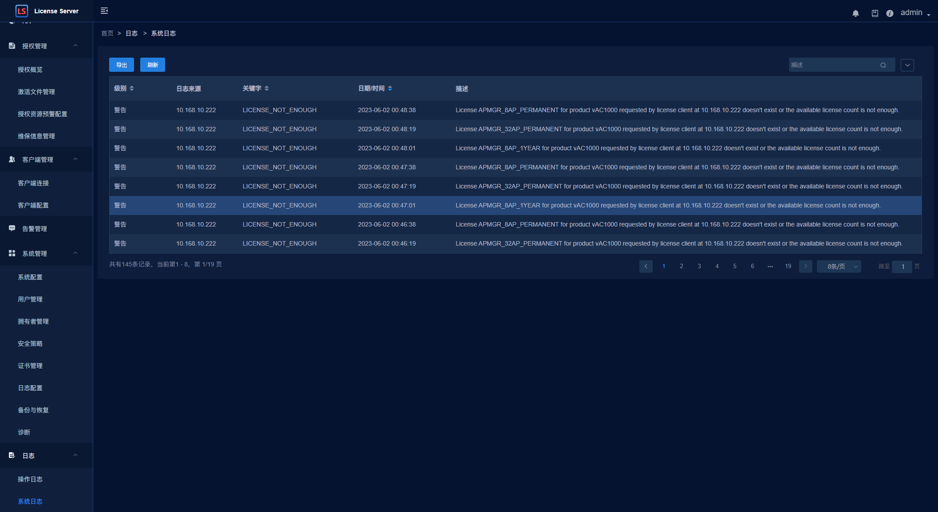Viewport: 938px width, 512px height.
Task: Click the 导出 export button
Action: tap(122, 65)
